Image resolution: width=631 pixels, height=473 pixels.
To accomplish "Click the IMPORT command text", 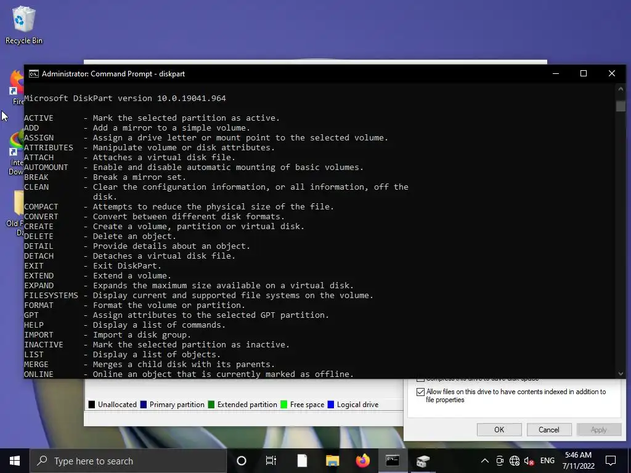I will coord(39,334).
